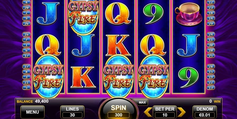
Task: Click the blue J on reel five
Action: [188, 46]
